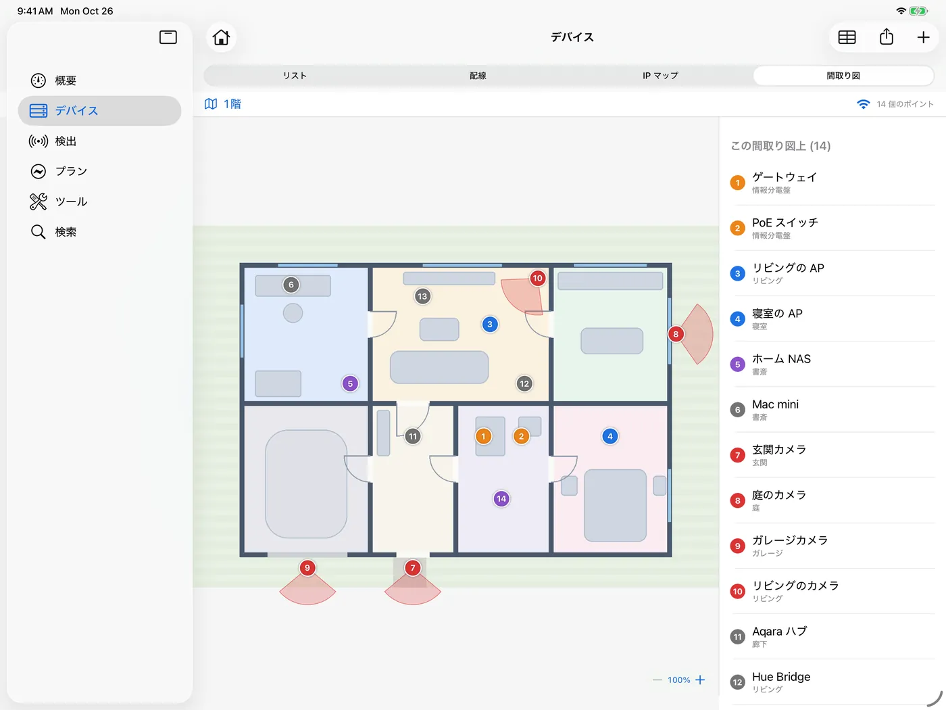Image resolution: width=946 pixels, height=710 pixels.
Task: Select ガレージカメラ in the device list
Action: pyautogui.click(x=832, y=546)
